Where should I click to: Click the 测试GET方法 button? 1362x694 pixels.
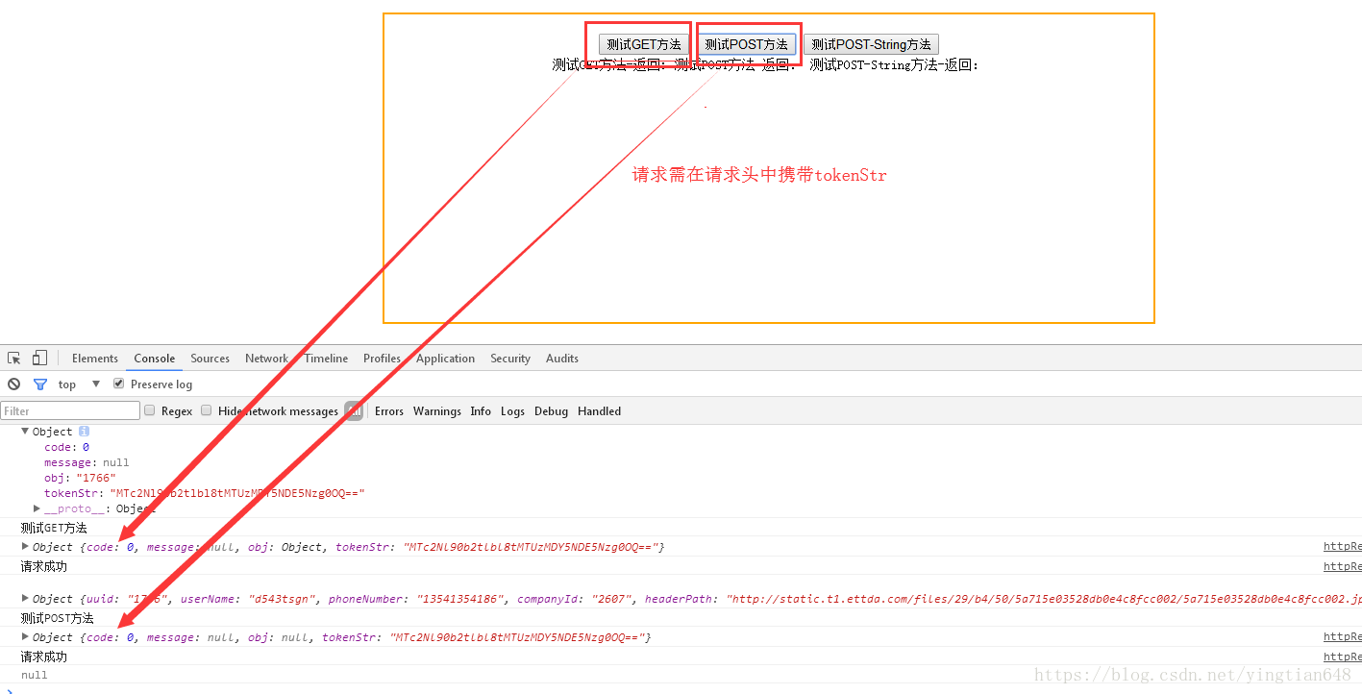(x=644, y=44)
